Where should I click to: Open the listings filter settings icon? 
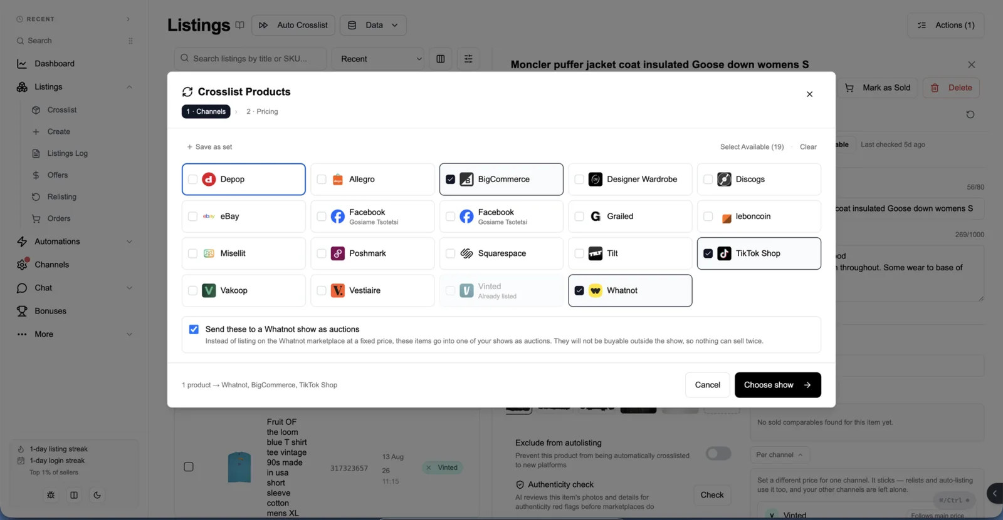tap(468, 59)
